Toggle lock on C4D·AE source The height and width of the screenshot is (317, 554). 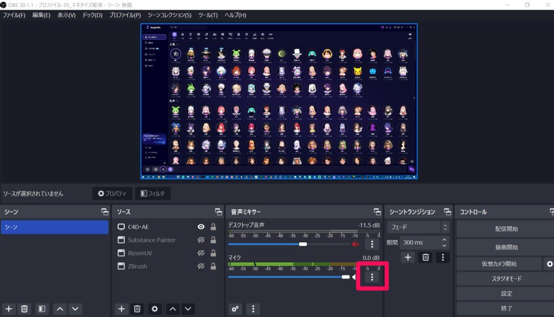213,227
